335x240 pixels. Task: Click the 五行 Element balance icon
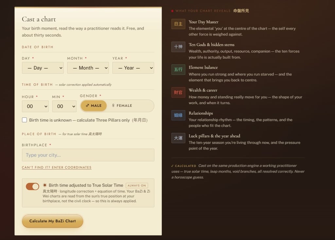[178, 70]
